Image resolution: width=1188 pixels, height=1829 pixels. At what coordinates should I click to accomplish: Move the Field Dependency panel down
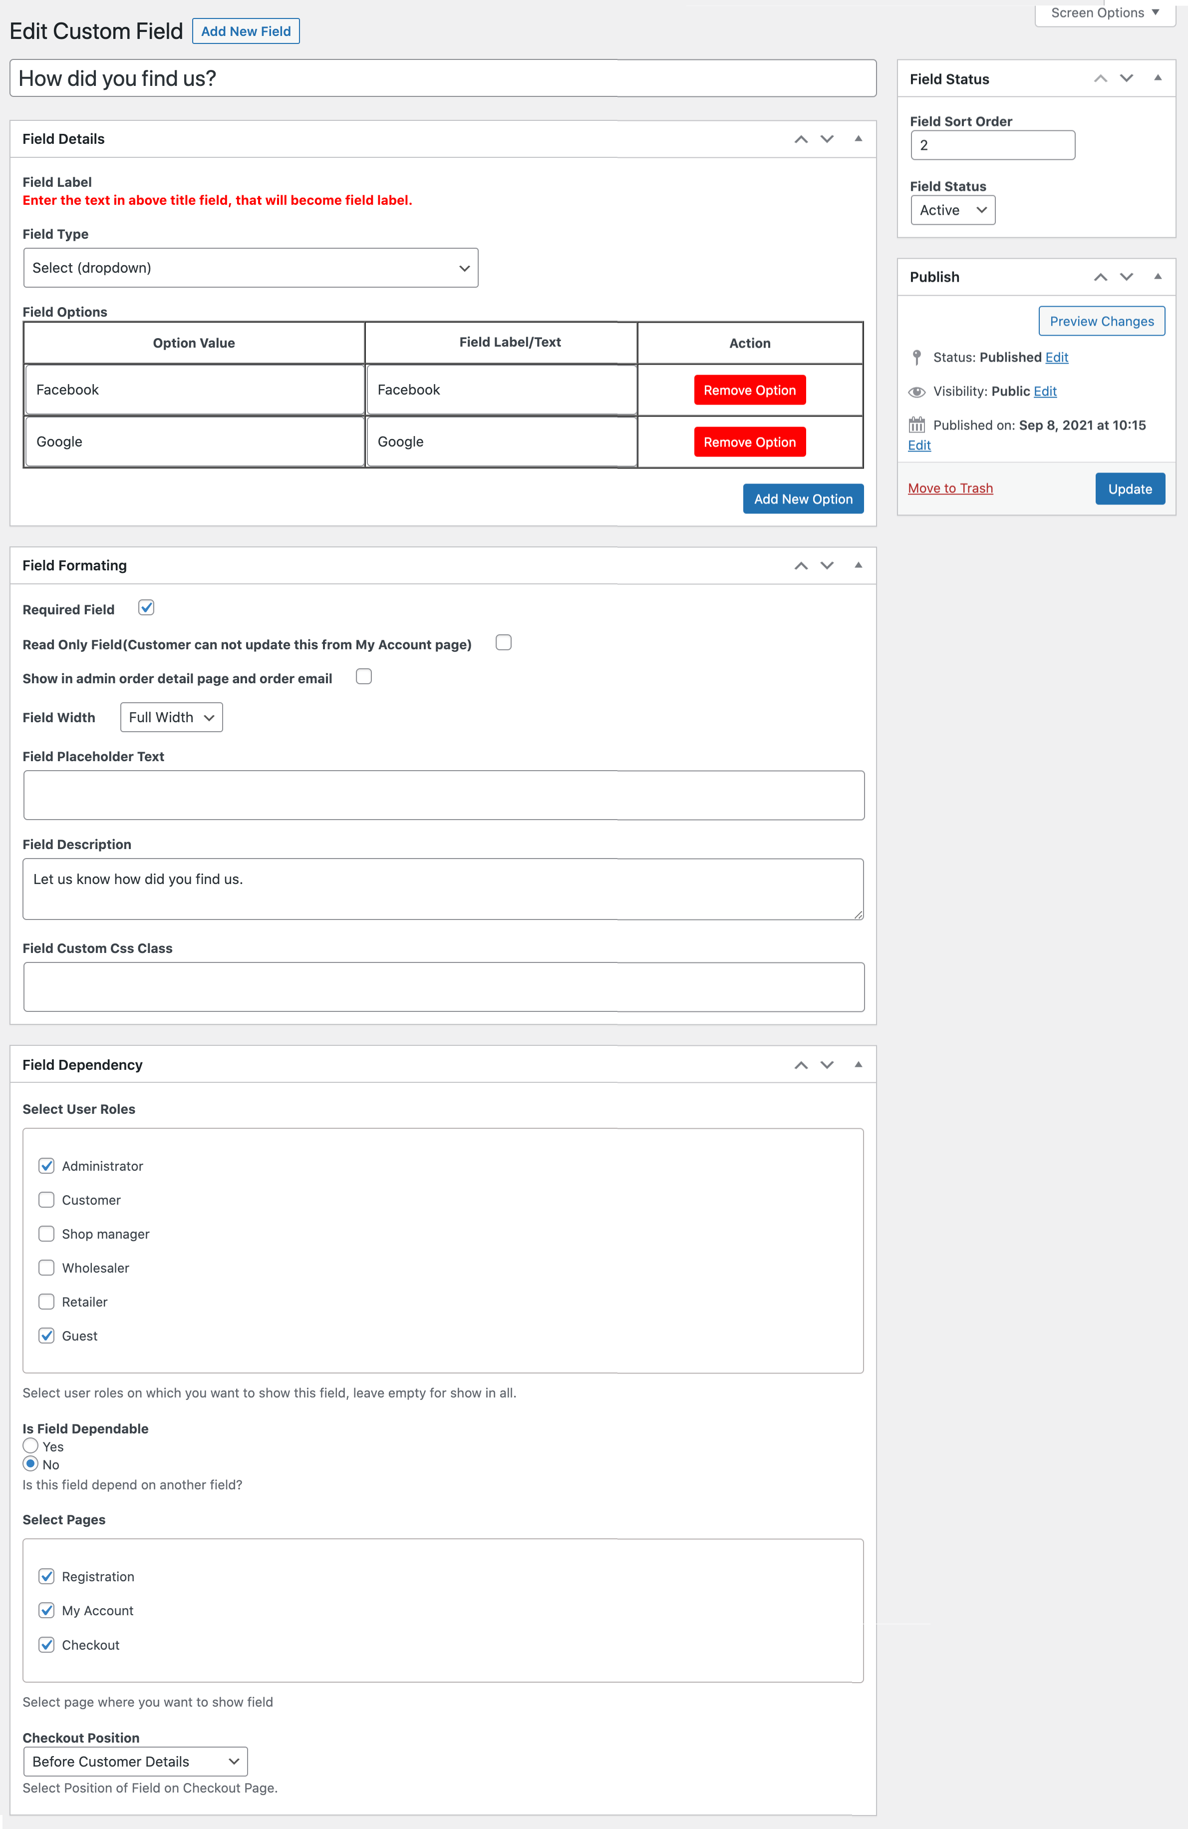coord(827,1064)
